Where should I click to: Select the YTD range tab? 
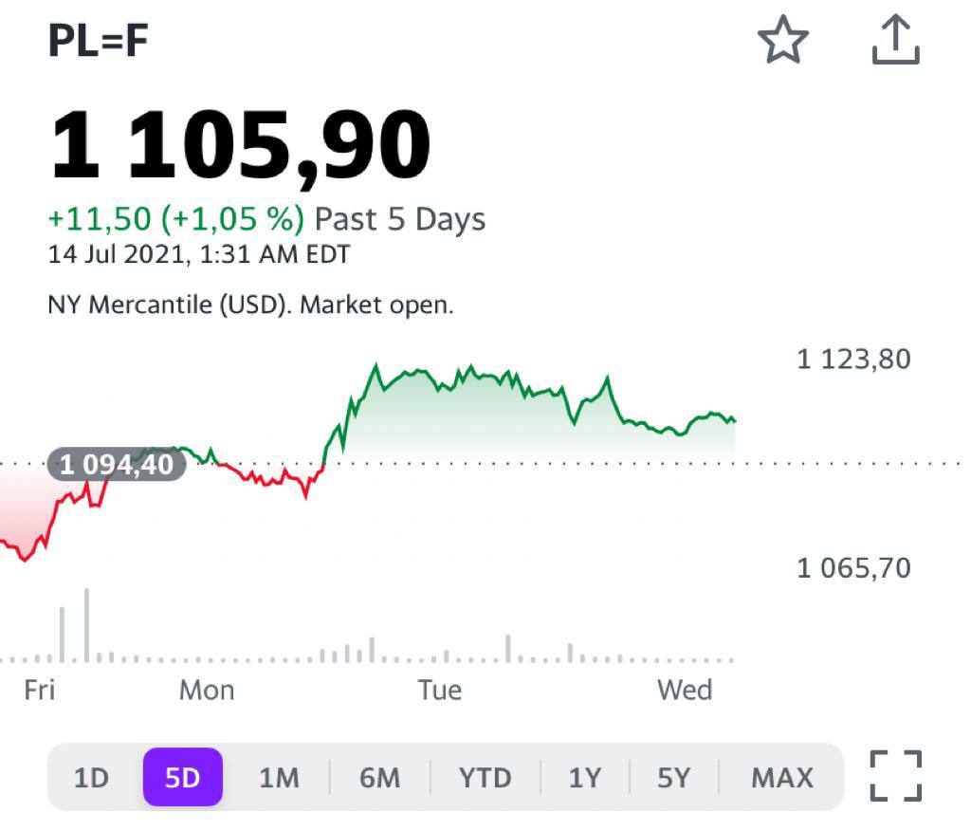pyautogui.click(x=485, y=778)
